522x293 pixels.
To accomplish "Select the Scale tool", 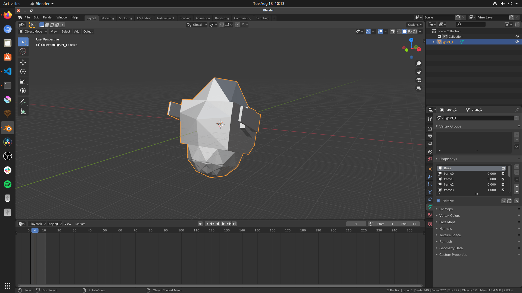I will click(x=23, y=81).
